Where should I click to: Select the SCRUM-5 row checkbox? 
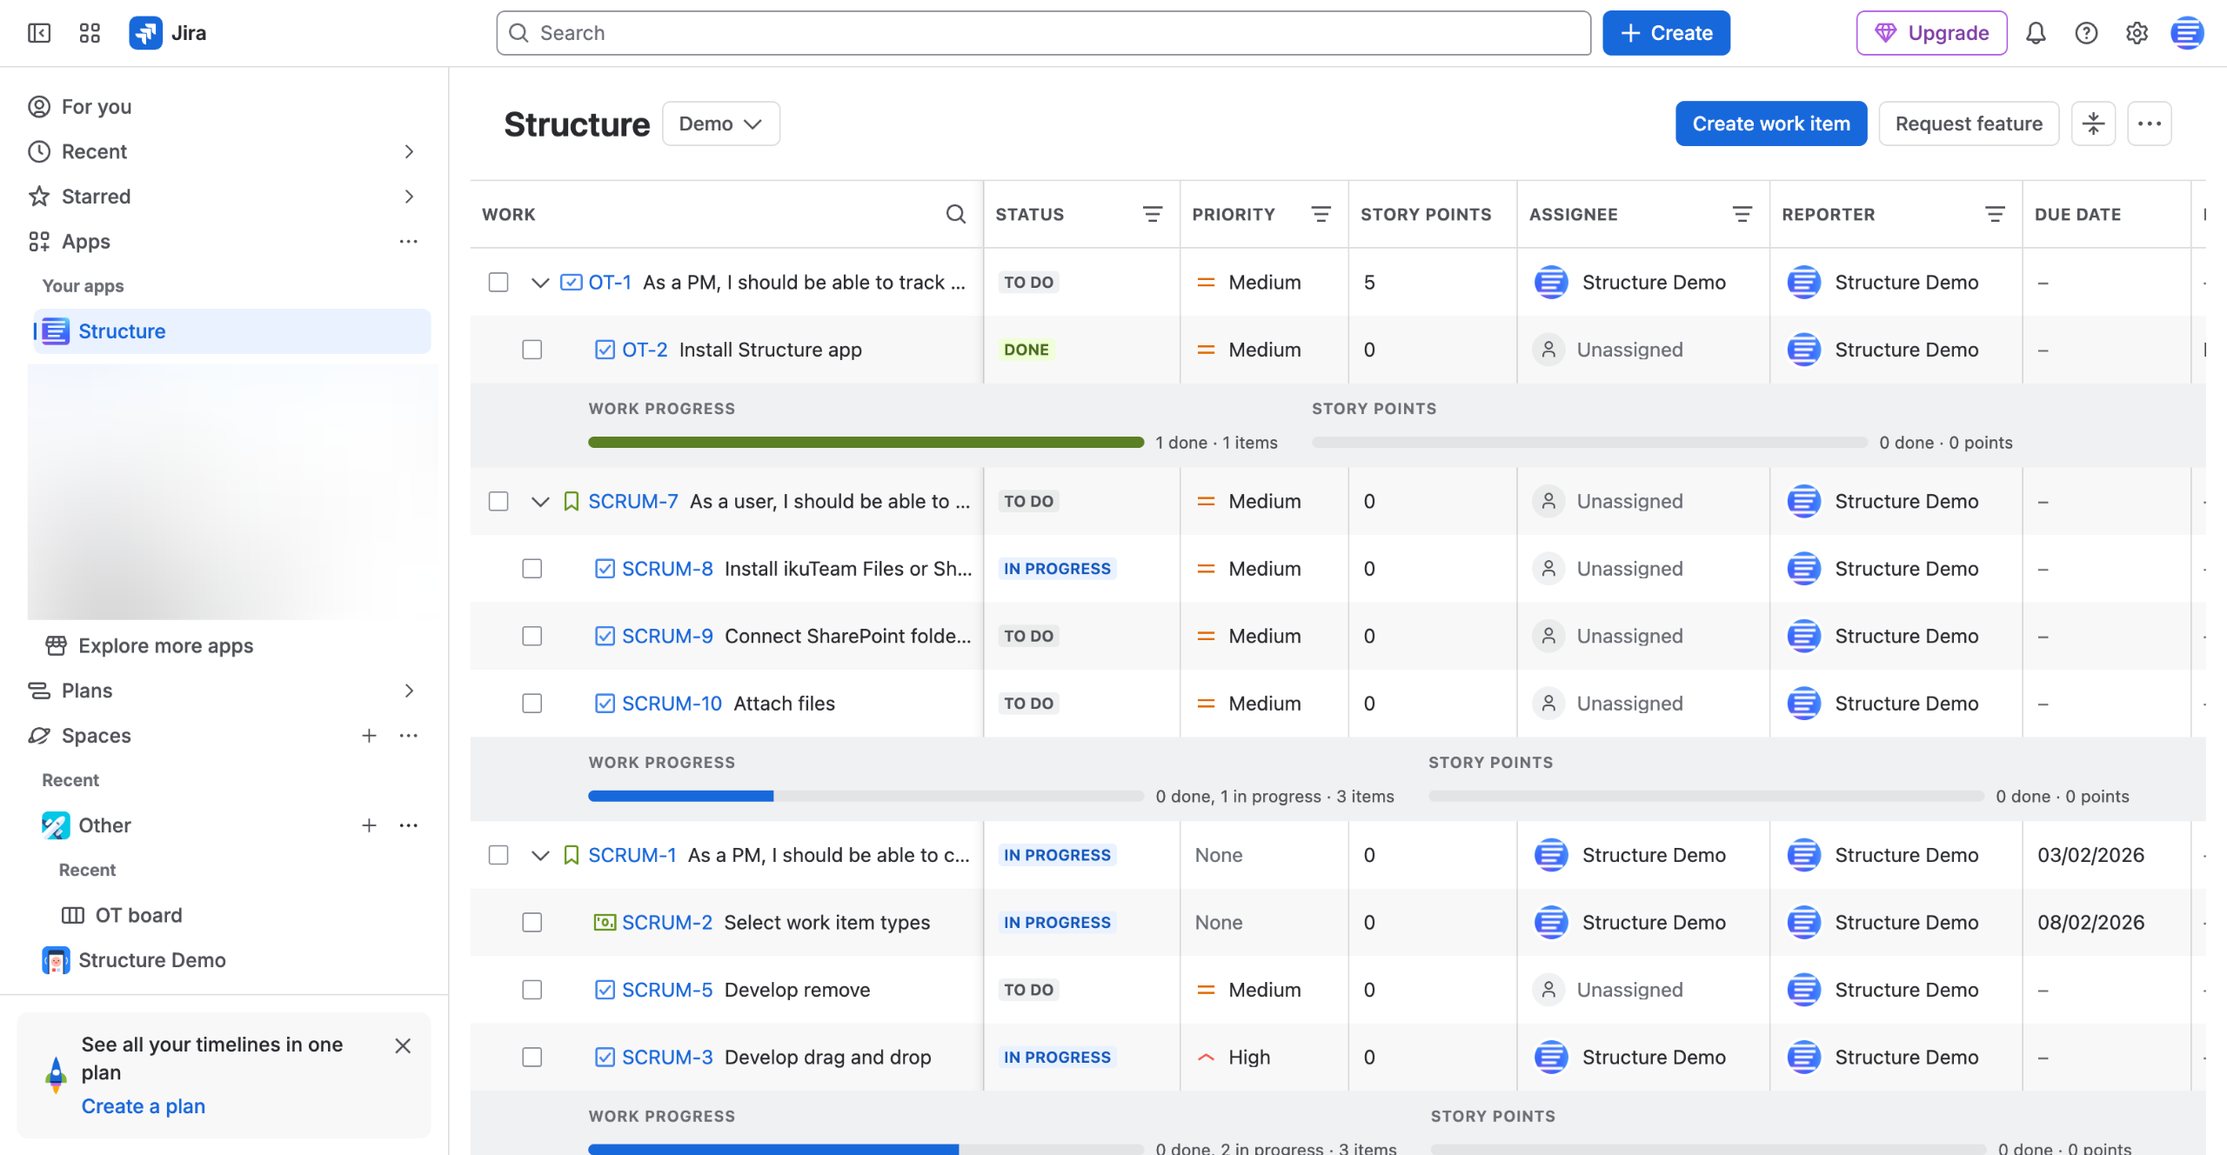click(x=532, y=991)
